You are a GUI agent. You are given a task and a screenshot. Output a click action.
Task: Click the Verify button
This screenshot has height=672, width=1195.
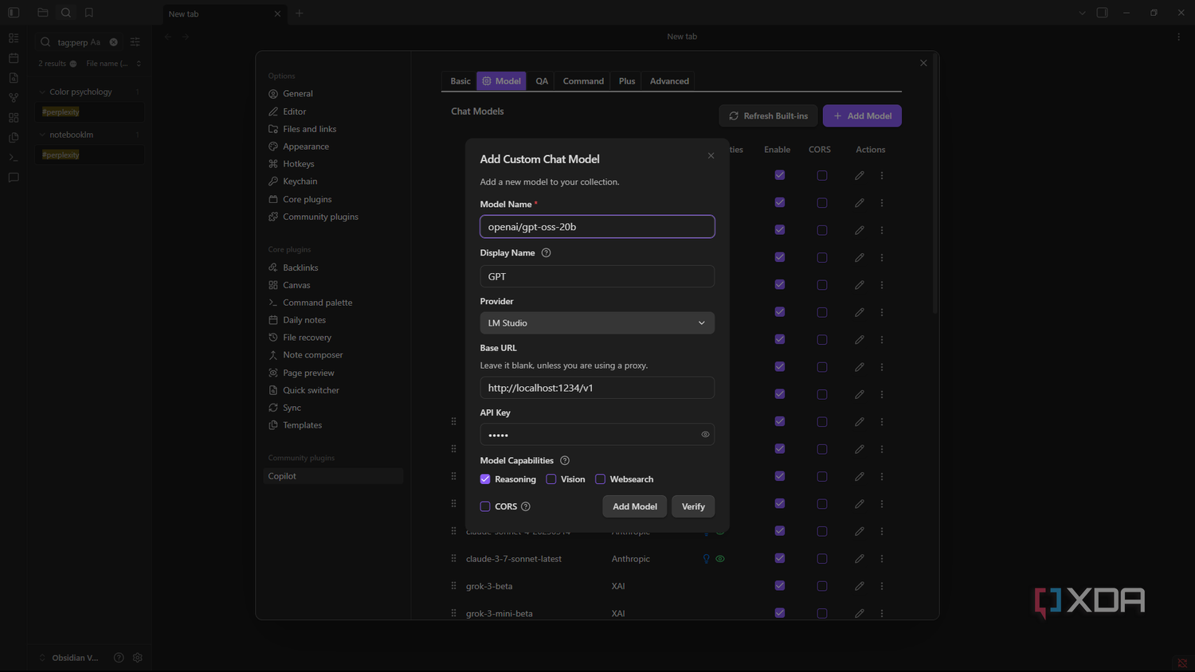693,507
